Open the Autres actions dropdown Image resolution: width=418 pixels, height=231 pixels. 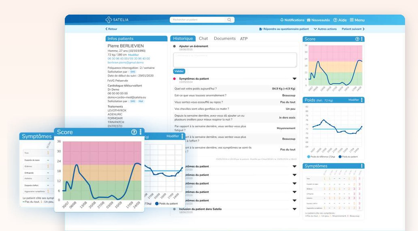[x=325, y=29]
